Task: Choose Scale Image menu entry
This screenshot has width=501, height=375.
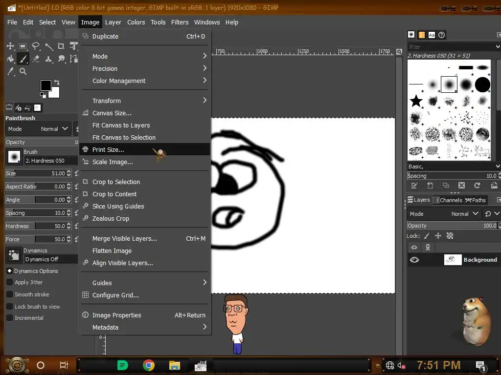Action: 144,162
